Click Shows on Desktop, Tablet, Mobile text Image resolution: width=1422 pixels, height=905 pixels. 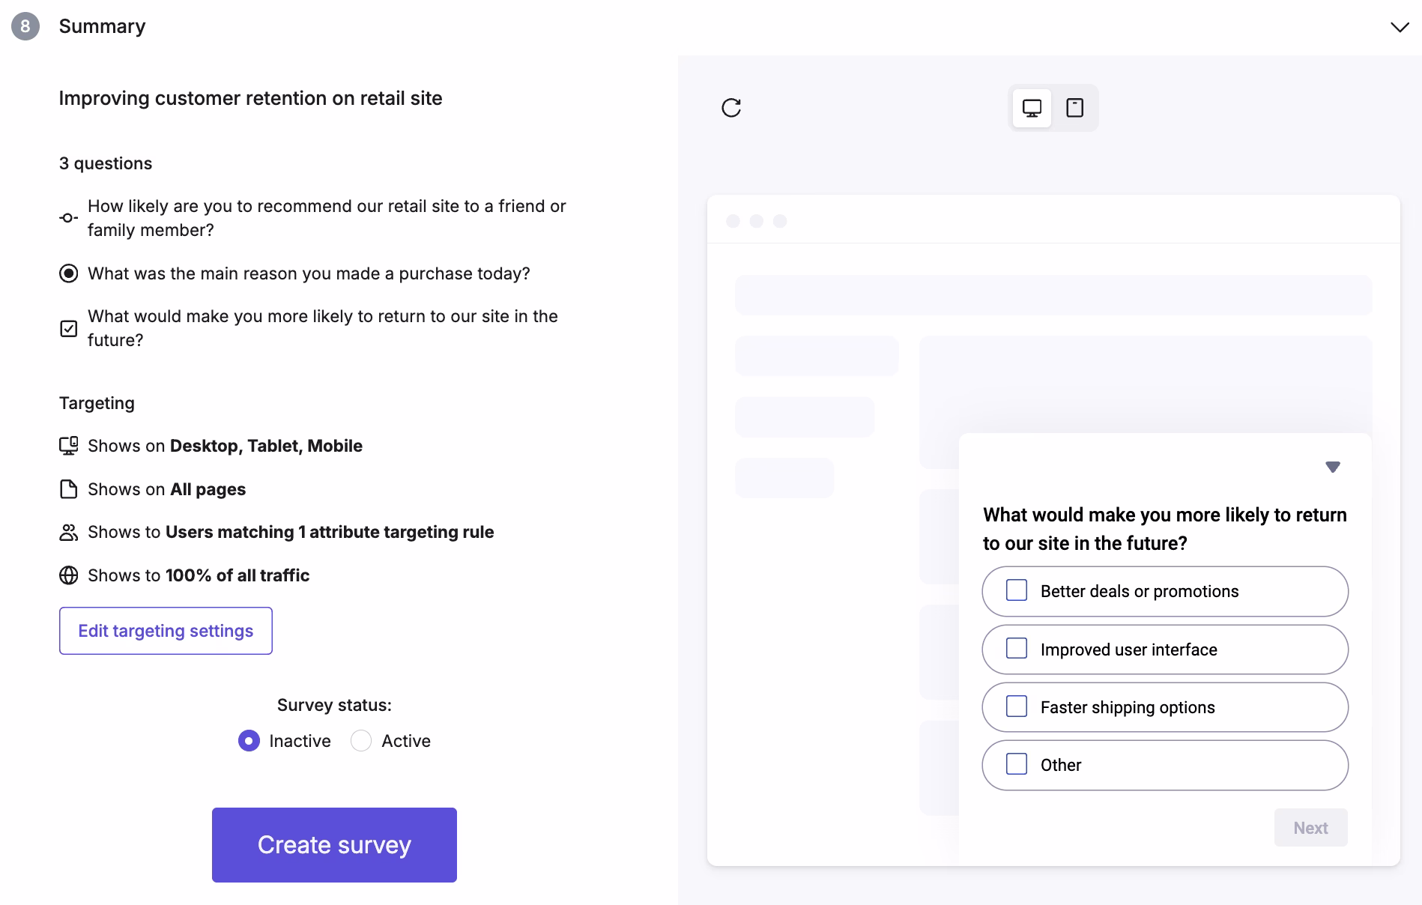coord(225,446)
